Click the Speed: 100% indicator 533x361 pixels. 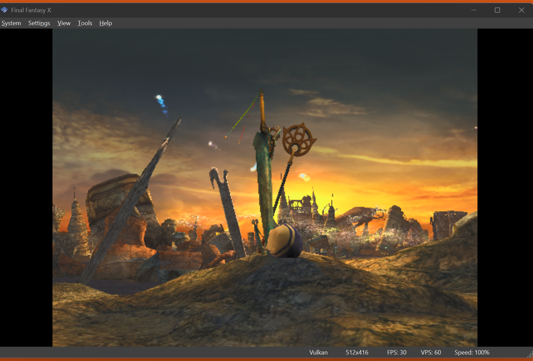[472, 352]
